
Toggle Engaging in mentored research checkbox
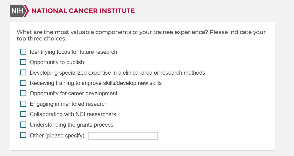tap(23, 104)
